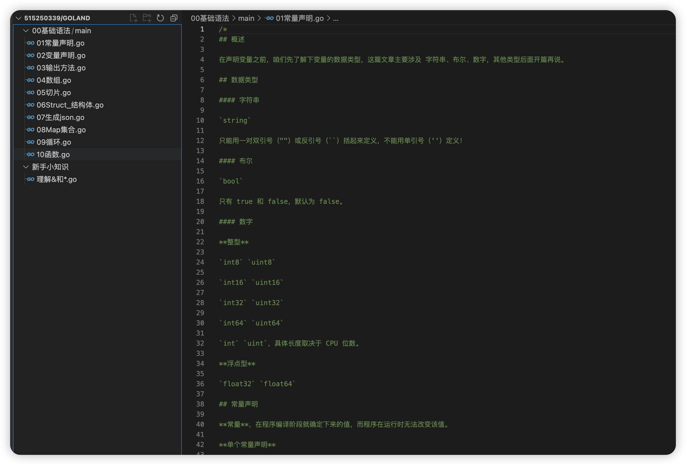686x465 pixels.
Task: Collapse the 新手小知识 folder
Action: [26, 167]
